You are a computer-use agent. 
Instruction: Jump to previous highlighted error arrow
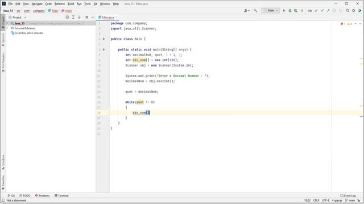pyautogui.click(x=355, y=24)
